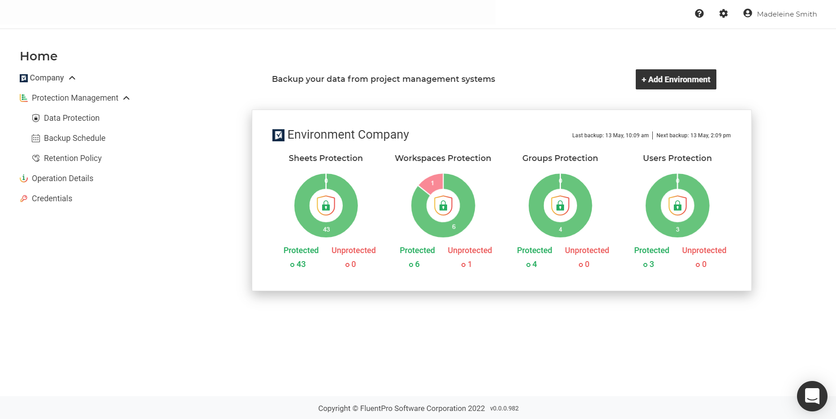Click the Groups Protection title
This screenshot has width=836, height=419.
point(560,158)
